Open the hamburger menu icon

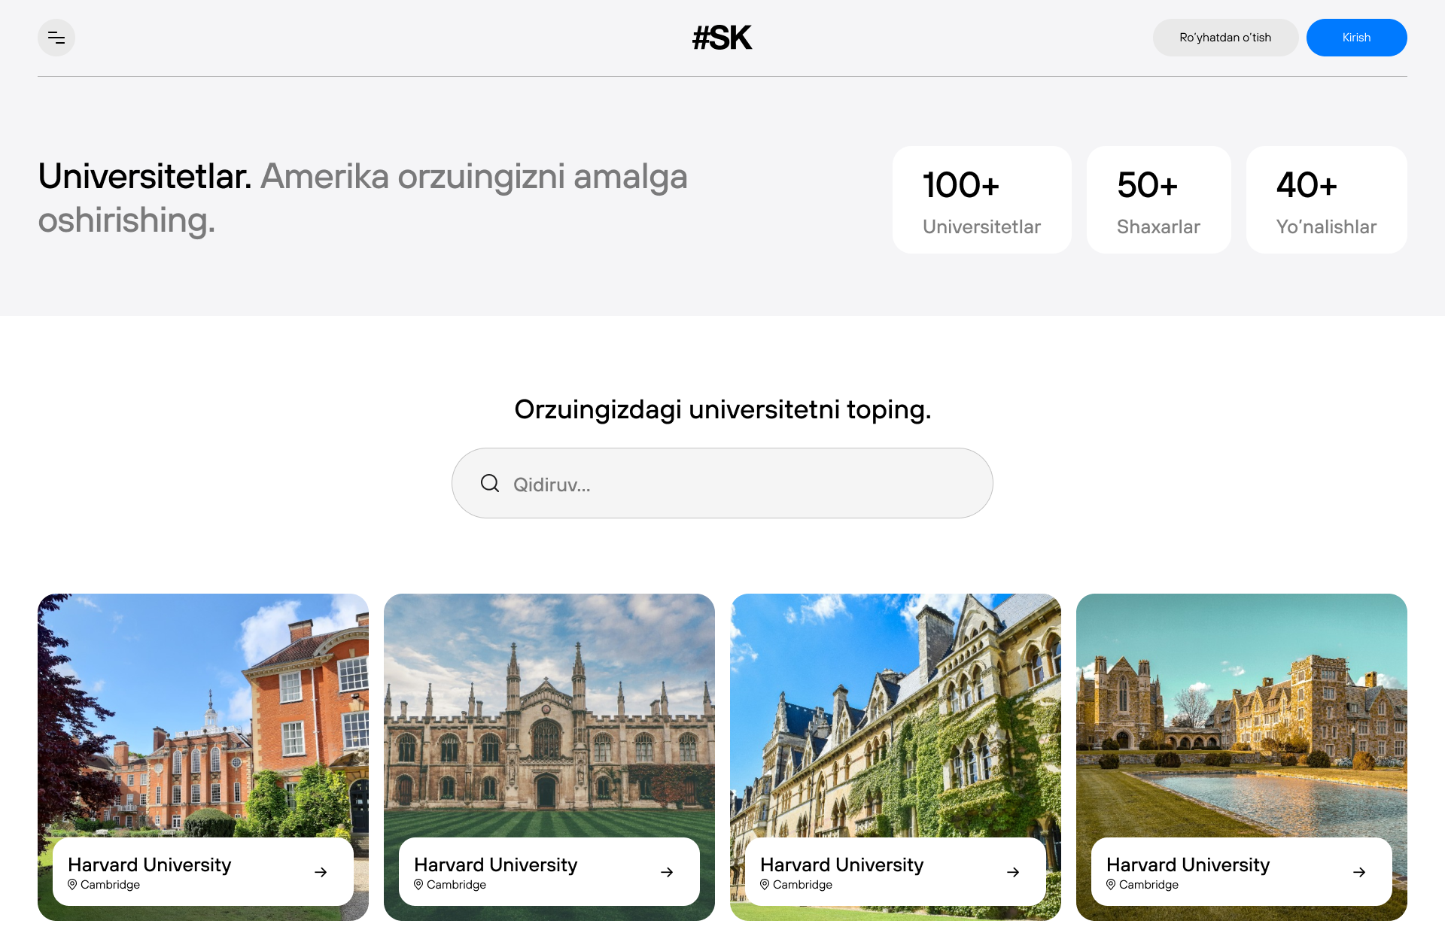click(56, 38)
